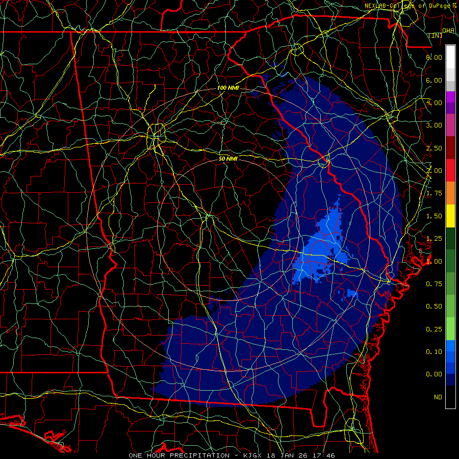The height and width of the screenshot is (459, 459).
Task: Click the 0.50 legend value
Action: coord(434,306)
